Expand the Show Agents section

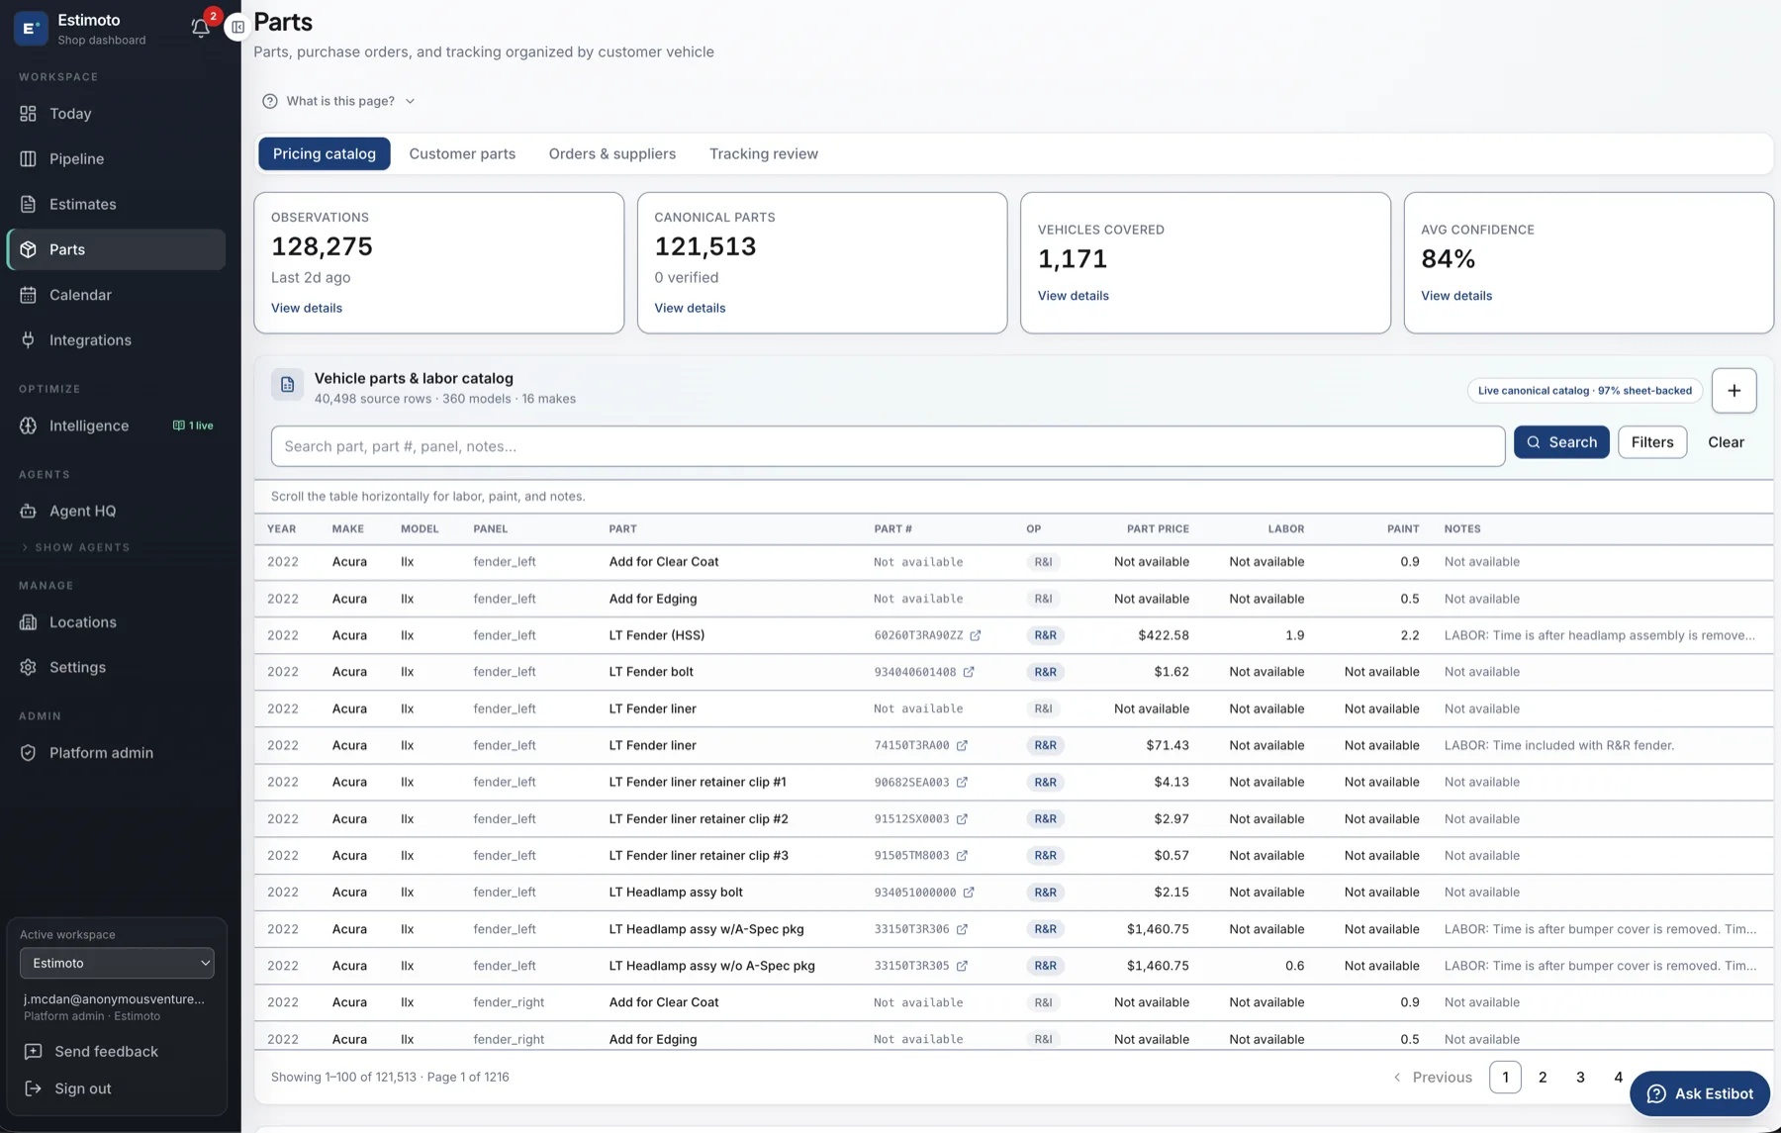coord(76,547)
